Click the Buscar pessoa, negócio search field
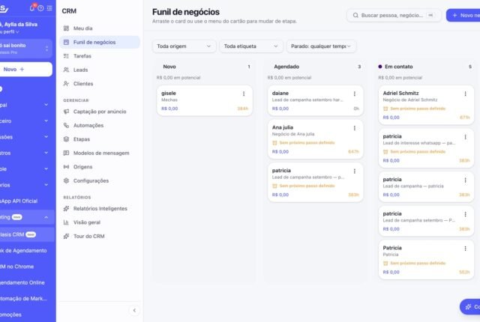 pos(394,15)
